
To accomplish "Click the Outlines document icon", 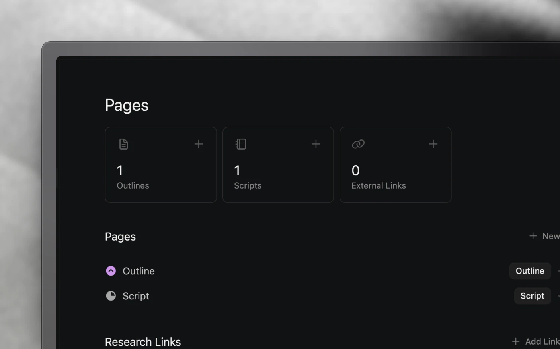I will pos(123,144).
